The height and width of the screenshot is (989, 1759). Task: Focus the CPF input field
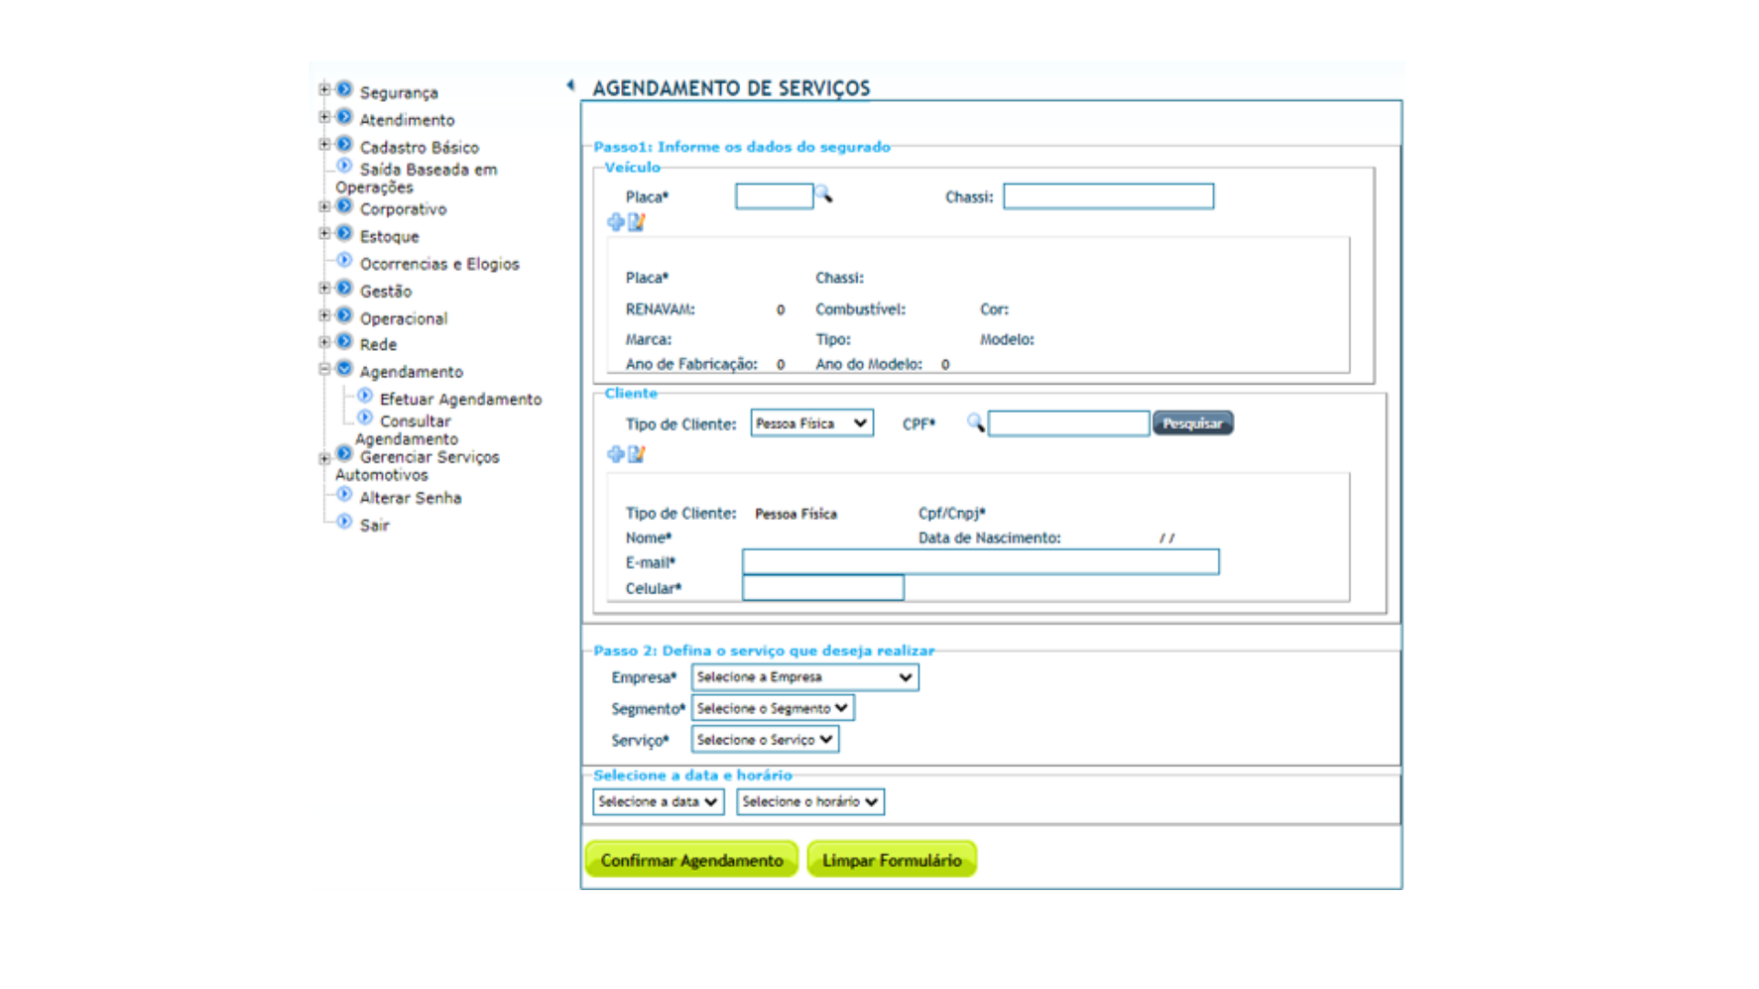(x=1069, y=423)
